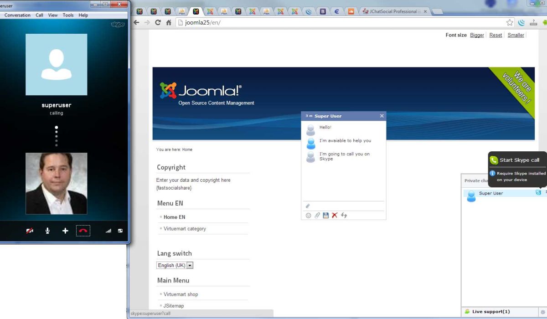Open the View menu in Skype
The image size is (547, 319).
53,15
